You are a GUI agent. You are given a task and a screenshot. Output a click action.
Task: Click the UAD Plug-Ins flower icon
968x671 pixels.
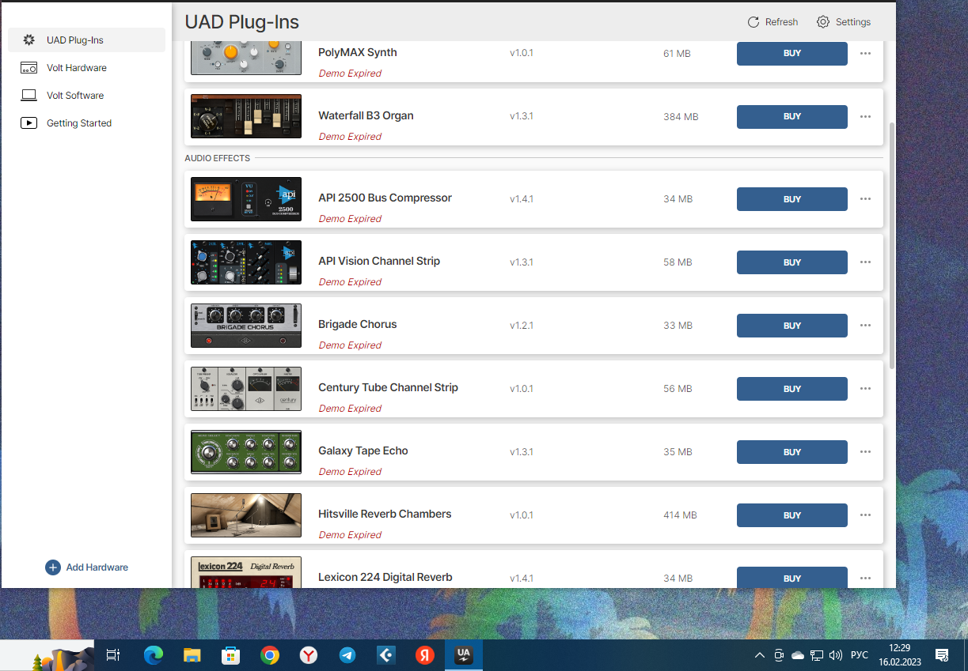point(29,40)
